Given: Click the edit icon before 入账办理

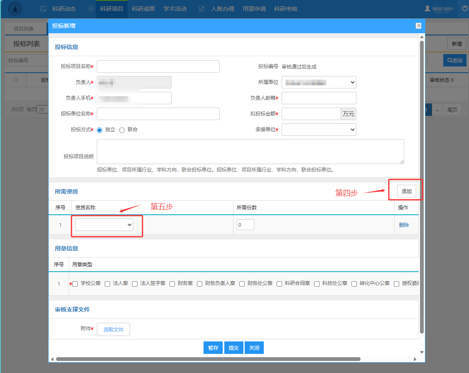Looking at the screenshot, I should 202,9.
